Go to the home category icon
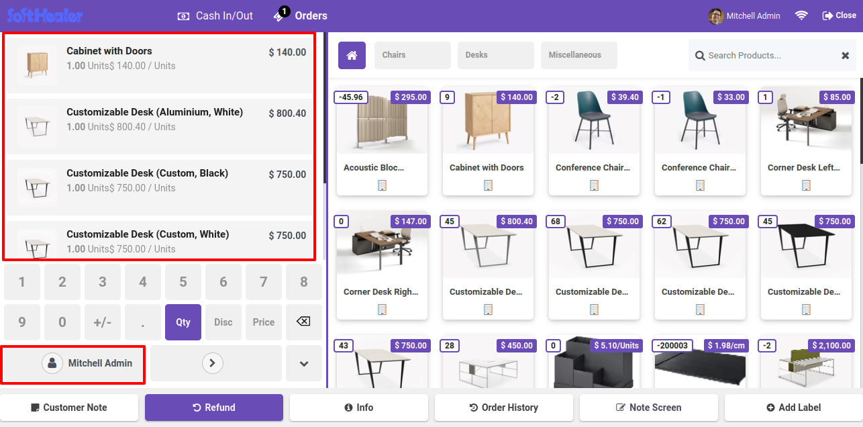 (x=352, y=55)
